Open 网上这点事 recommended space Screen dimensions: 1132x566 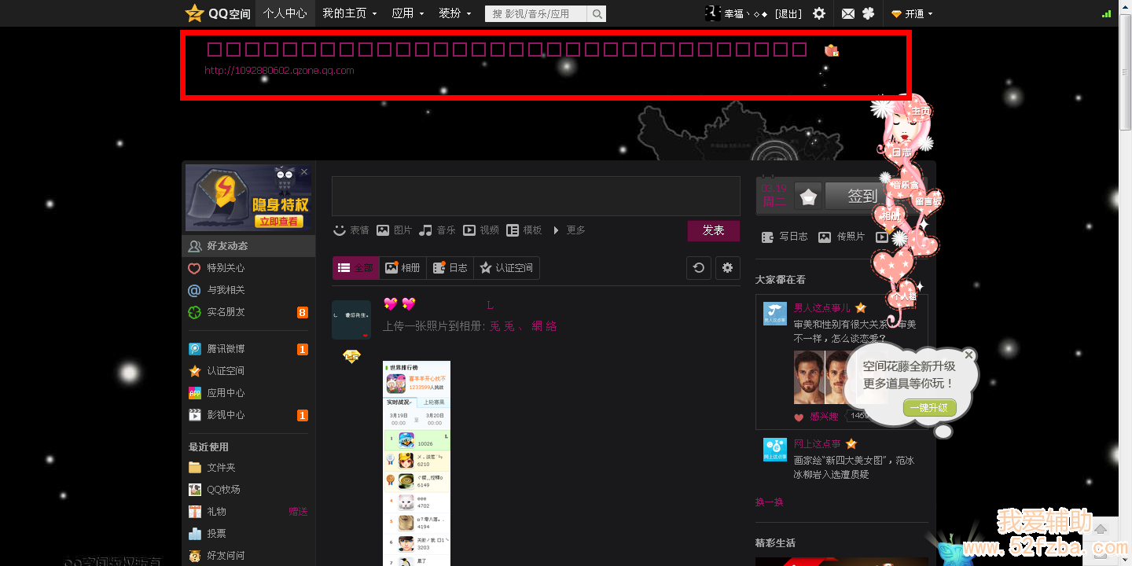point(817,444)
